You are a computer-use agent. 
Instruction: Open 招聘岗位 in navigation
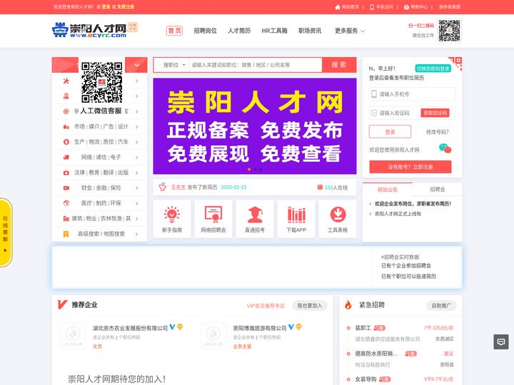pos(205,31)
